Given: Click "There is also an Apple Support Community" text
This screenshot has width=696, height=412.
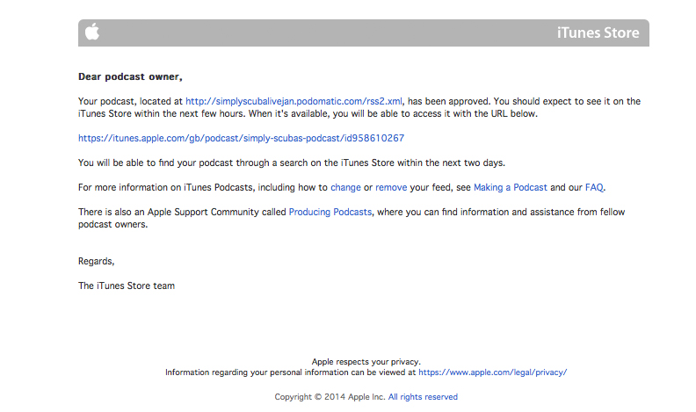Looking at the screenshot, I should [x=169, y=212].
